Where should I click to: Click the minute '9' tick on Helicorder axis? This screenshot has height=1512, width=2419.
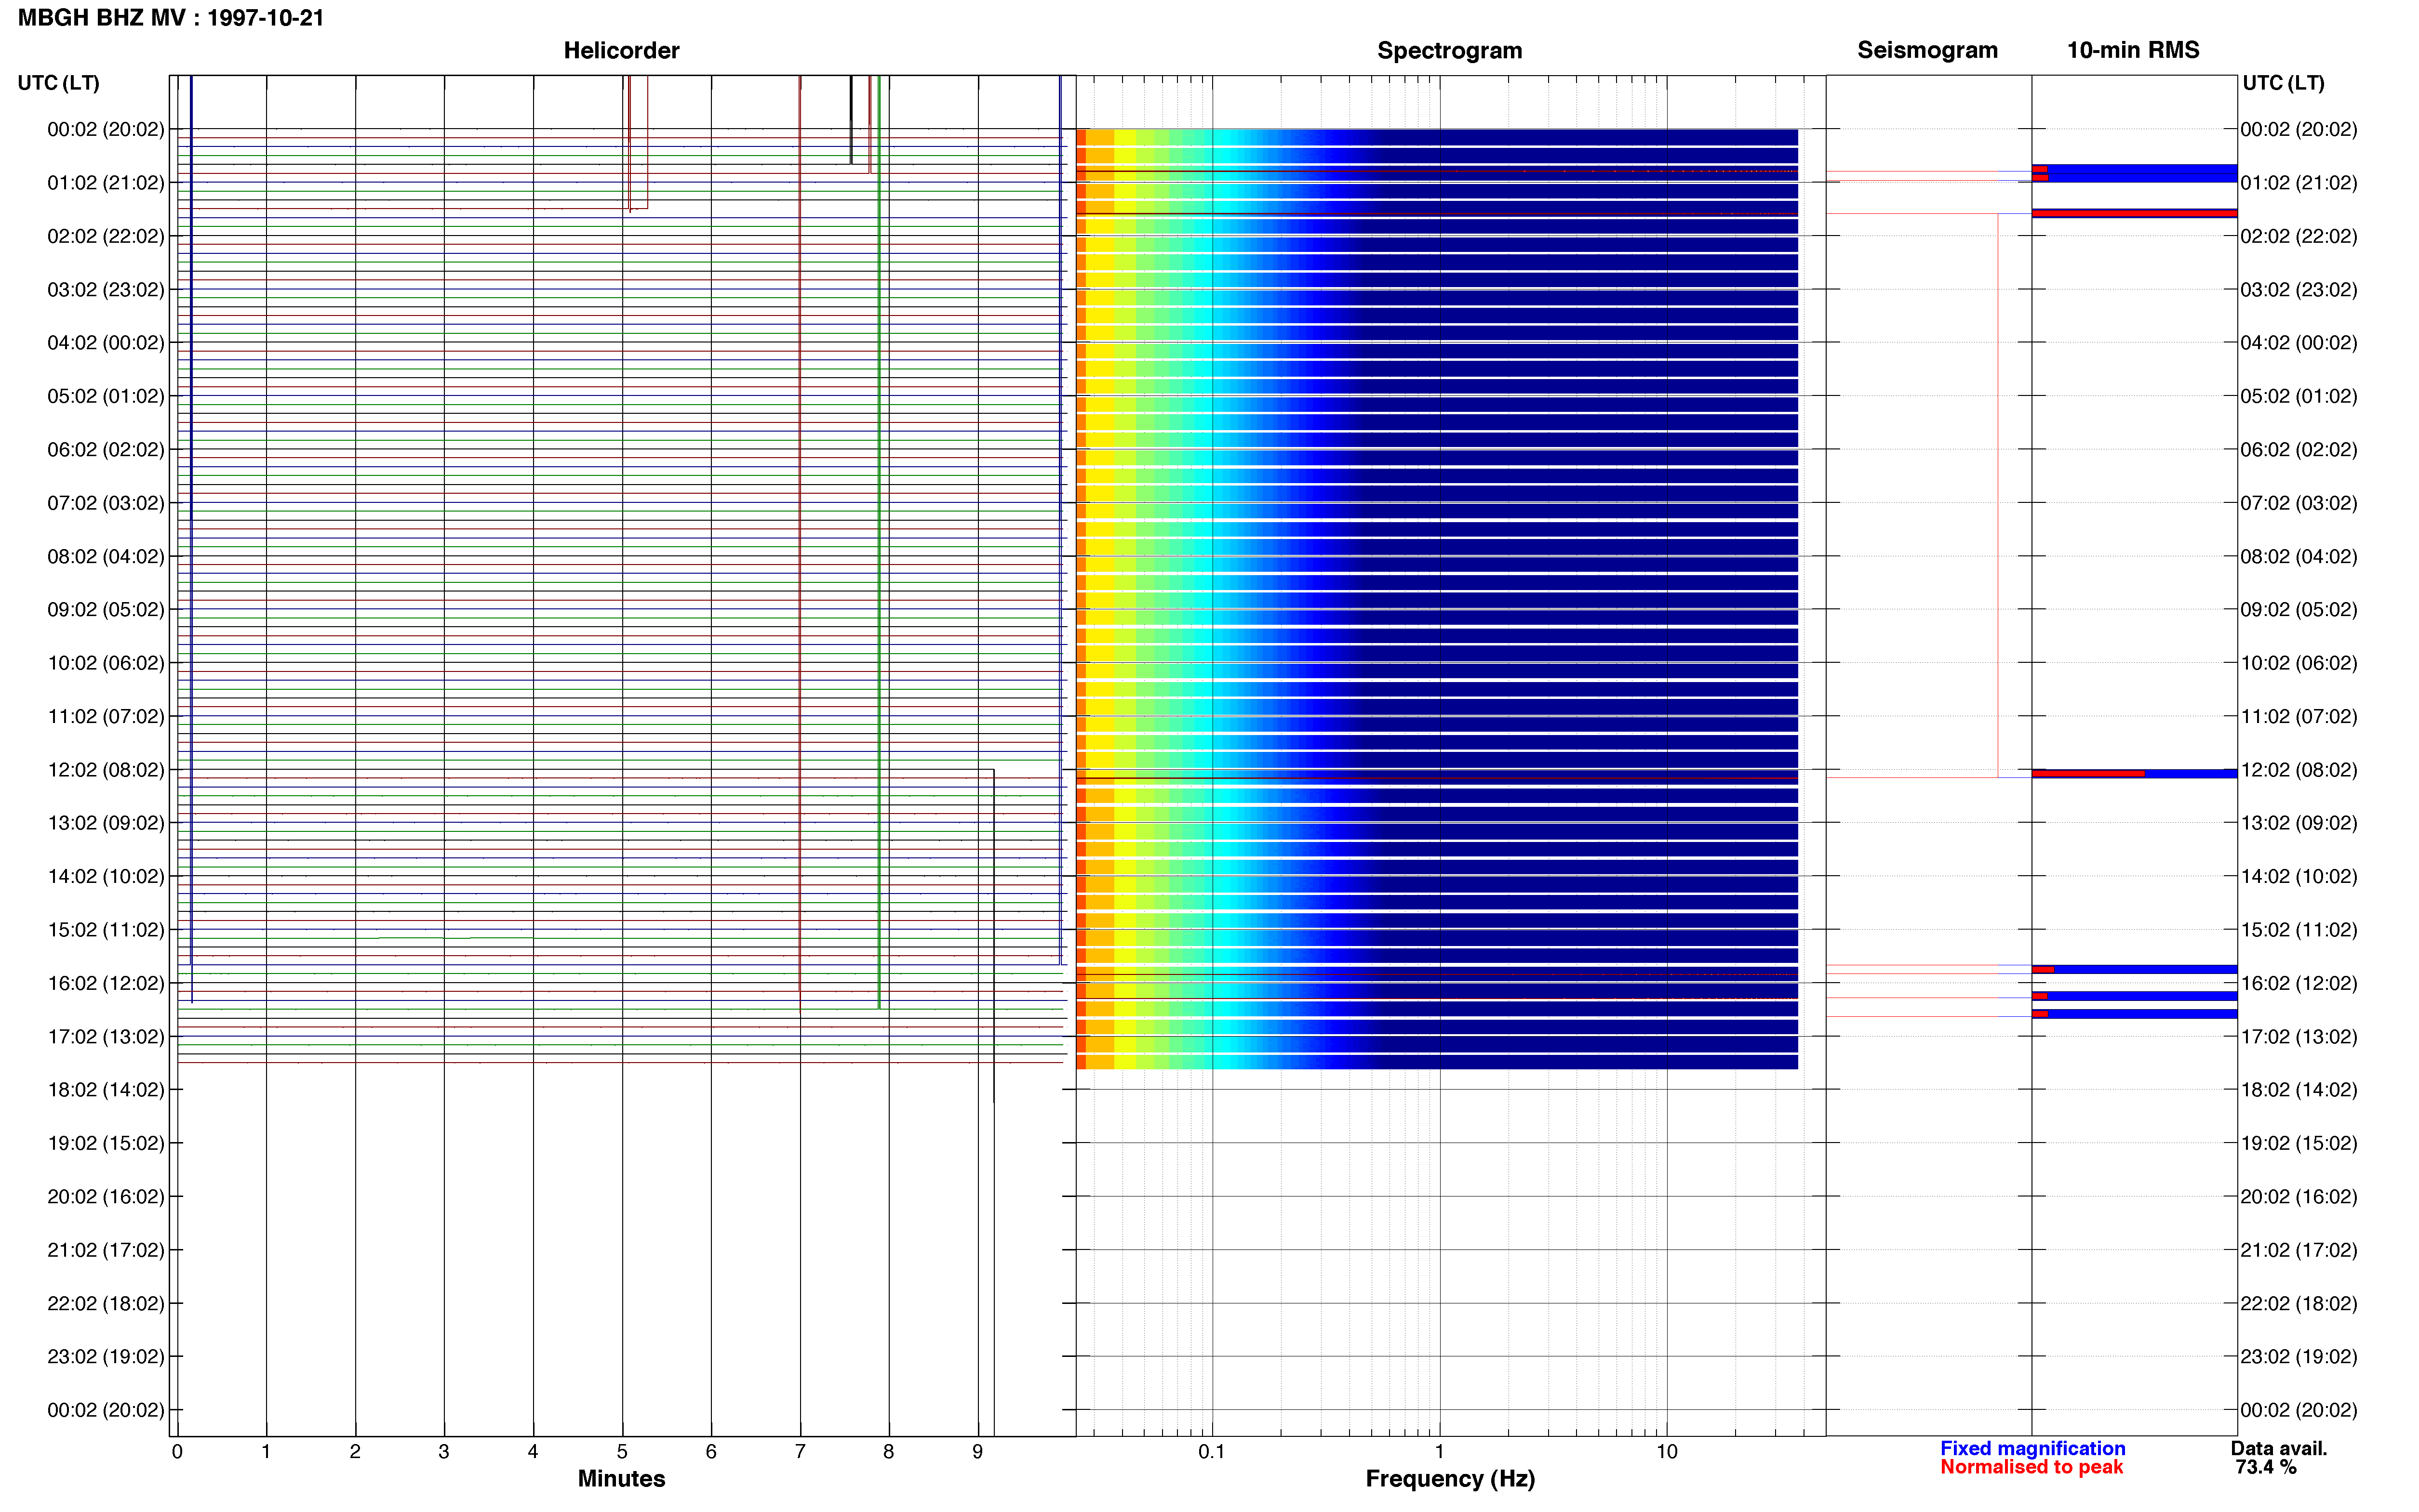coord(977,1452)
